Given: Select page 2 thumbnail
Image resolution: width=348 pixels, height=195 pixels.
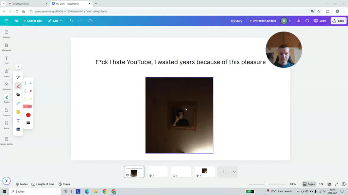Looking at the screenshot, I should pos(157,172).
